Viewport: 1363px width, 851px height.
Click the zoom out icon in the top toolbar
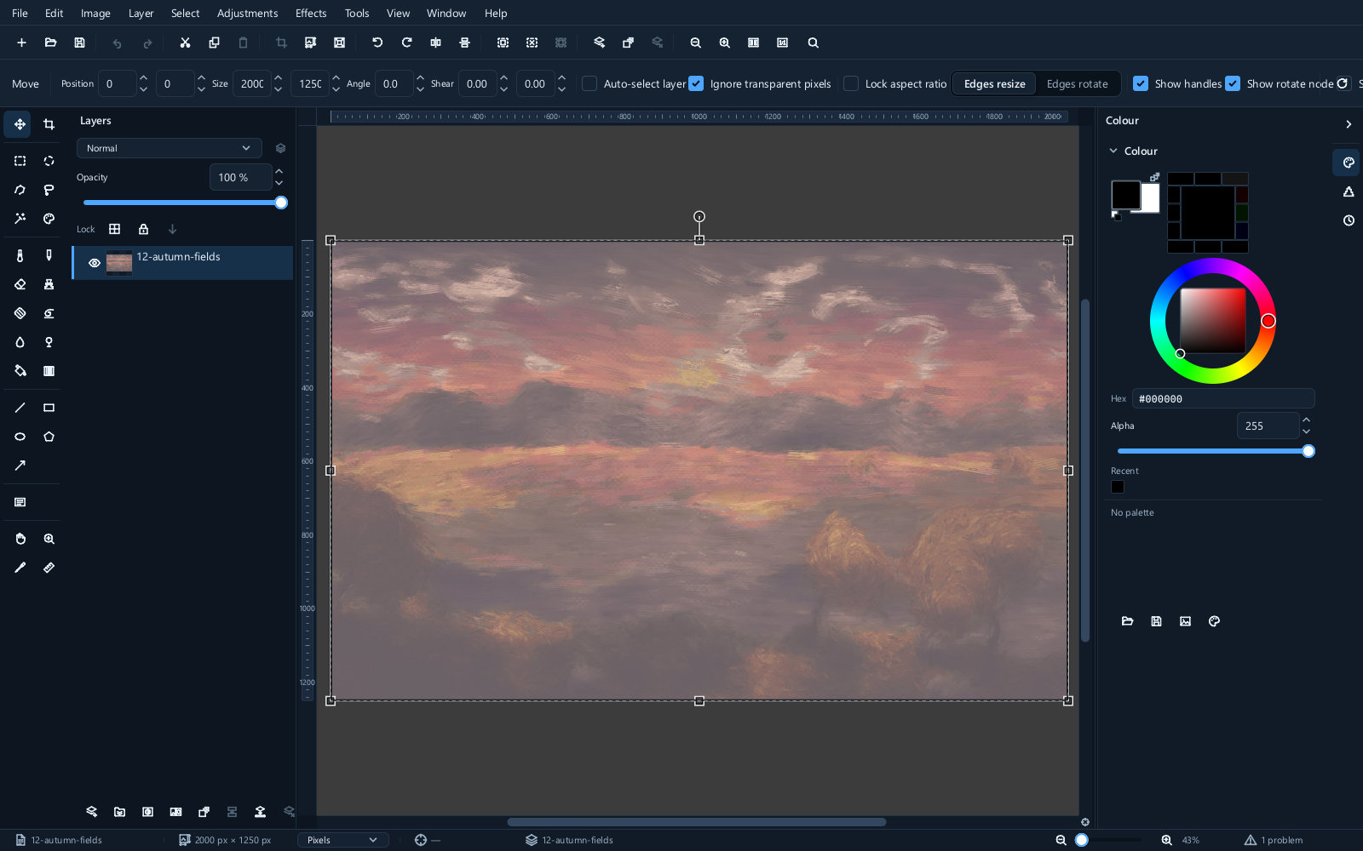tap(695, 43)
